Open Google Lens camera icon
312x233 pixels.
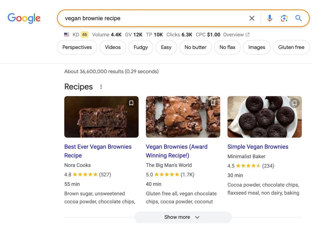pyautogui.click(x=284, y=18)
